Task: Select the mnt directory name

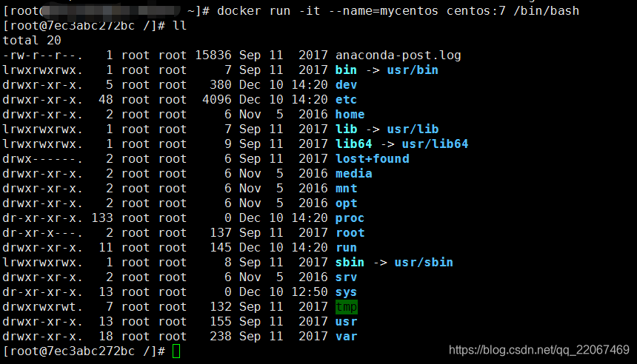Action: [346, 189]
